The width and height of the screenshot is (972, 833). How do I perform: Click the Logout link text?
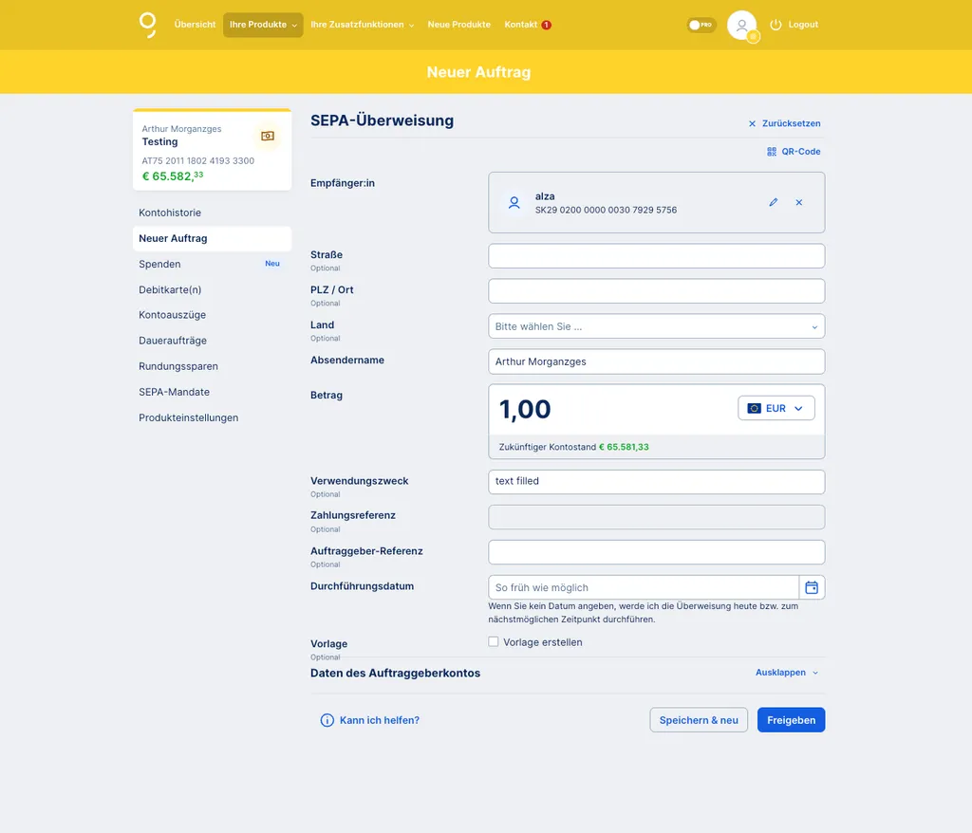[x=803, y=25]
